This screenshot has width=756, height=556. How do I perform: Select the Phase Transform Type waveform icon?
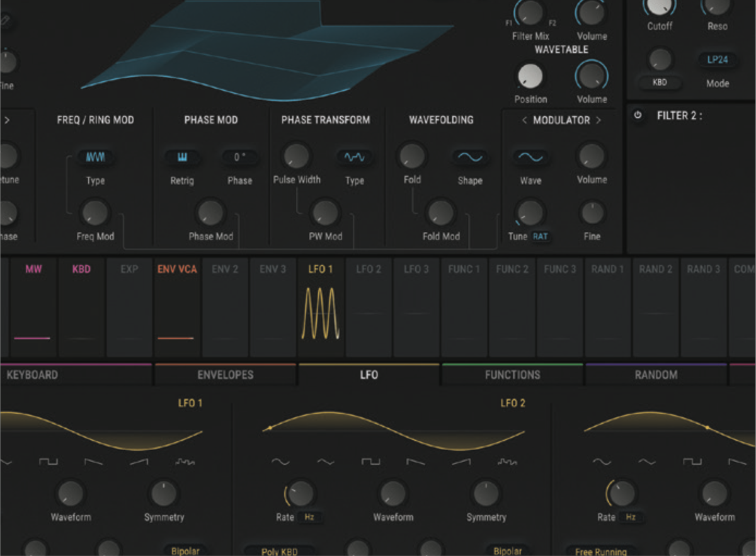click(354, 158)
